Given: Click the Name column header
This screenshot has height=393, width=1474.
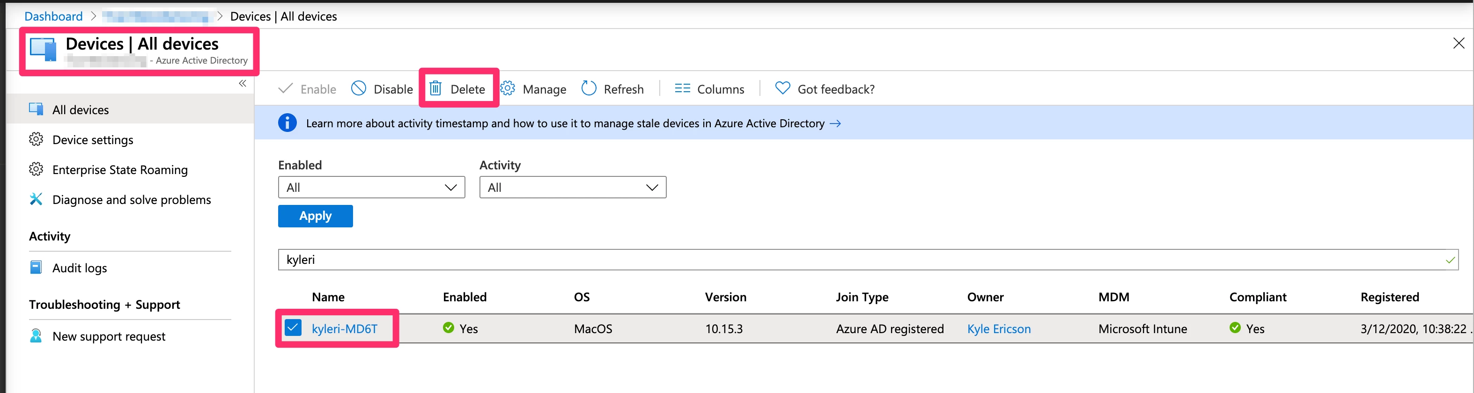Looking at the screenshot, I should (328, 297).
